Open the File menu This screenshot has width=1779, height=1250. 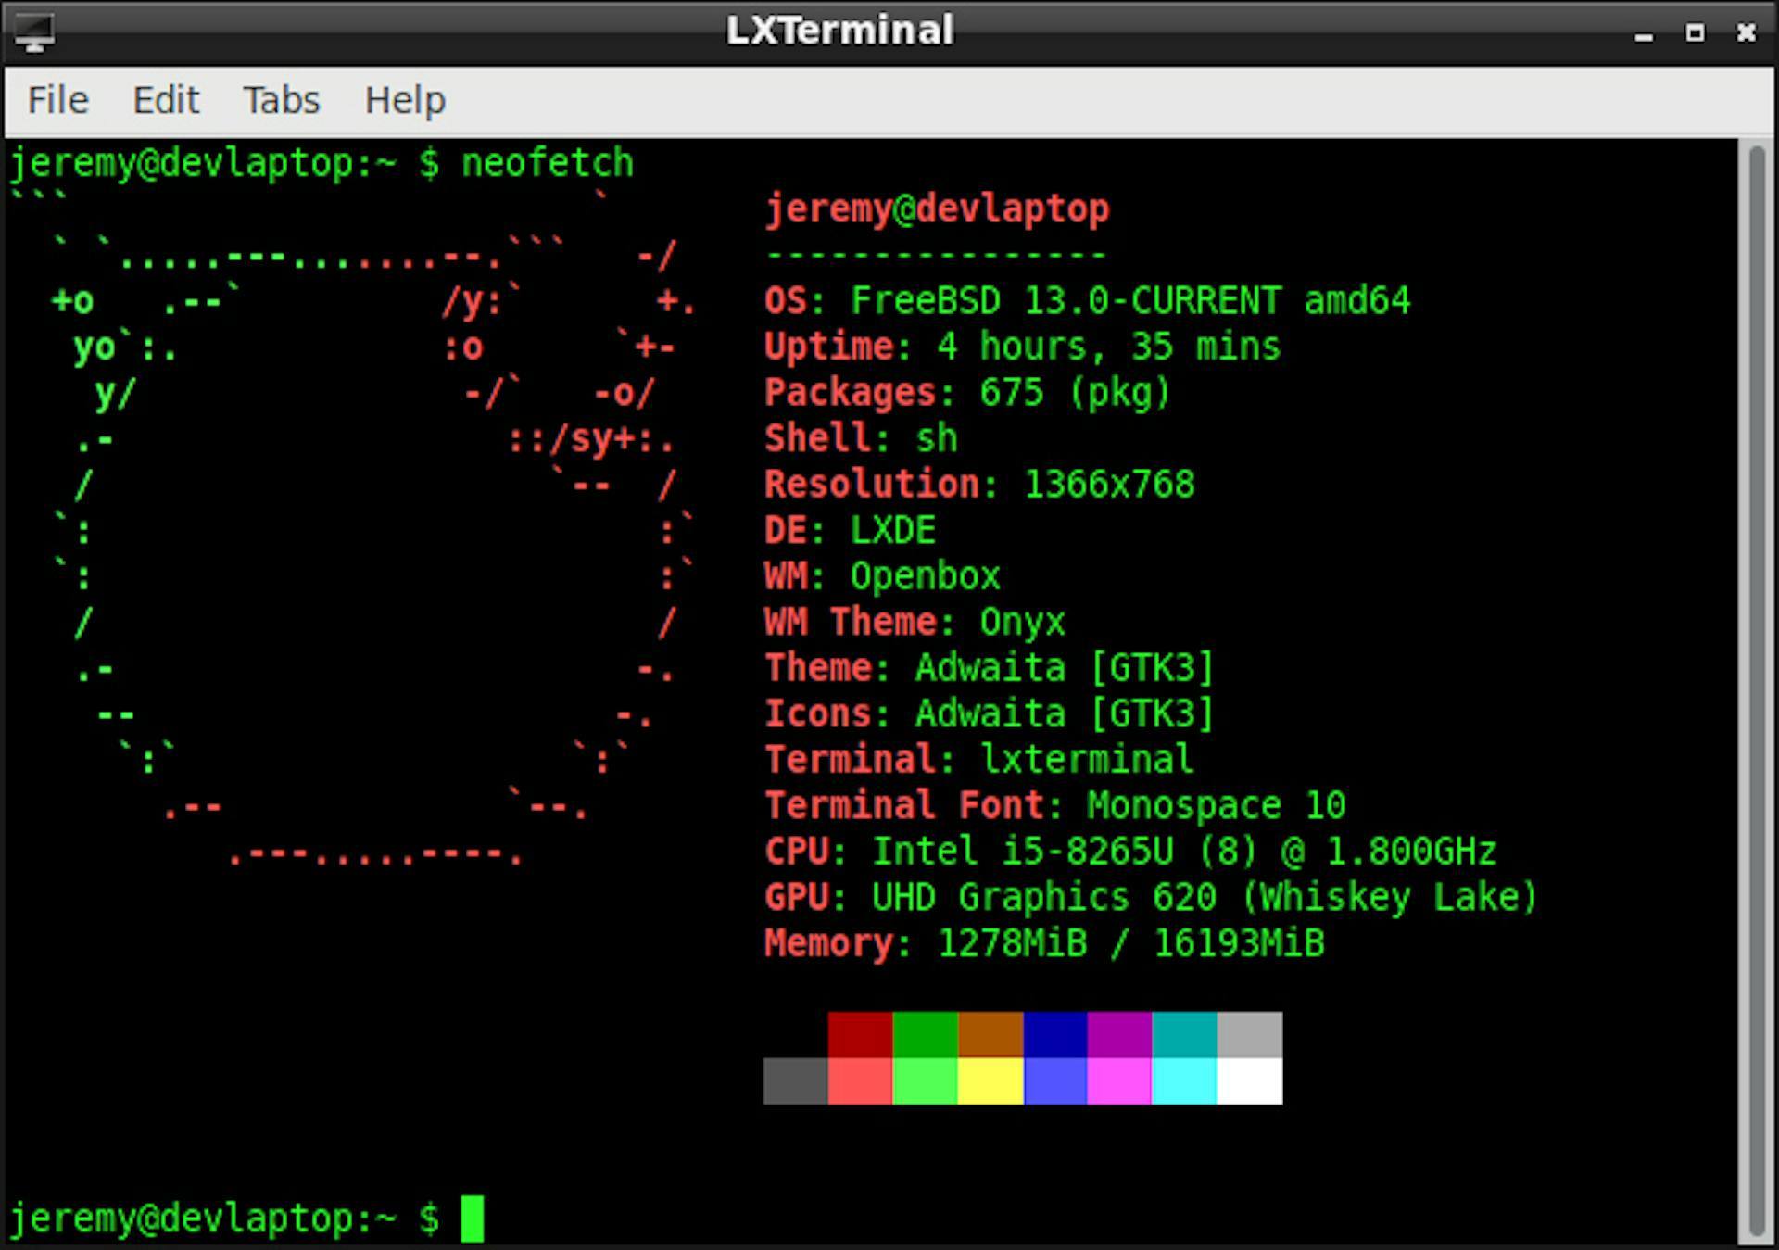pos(57,100)
